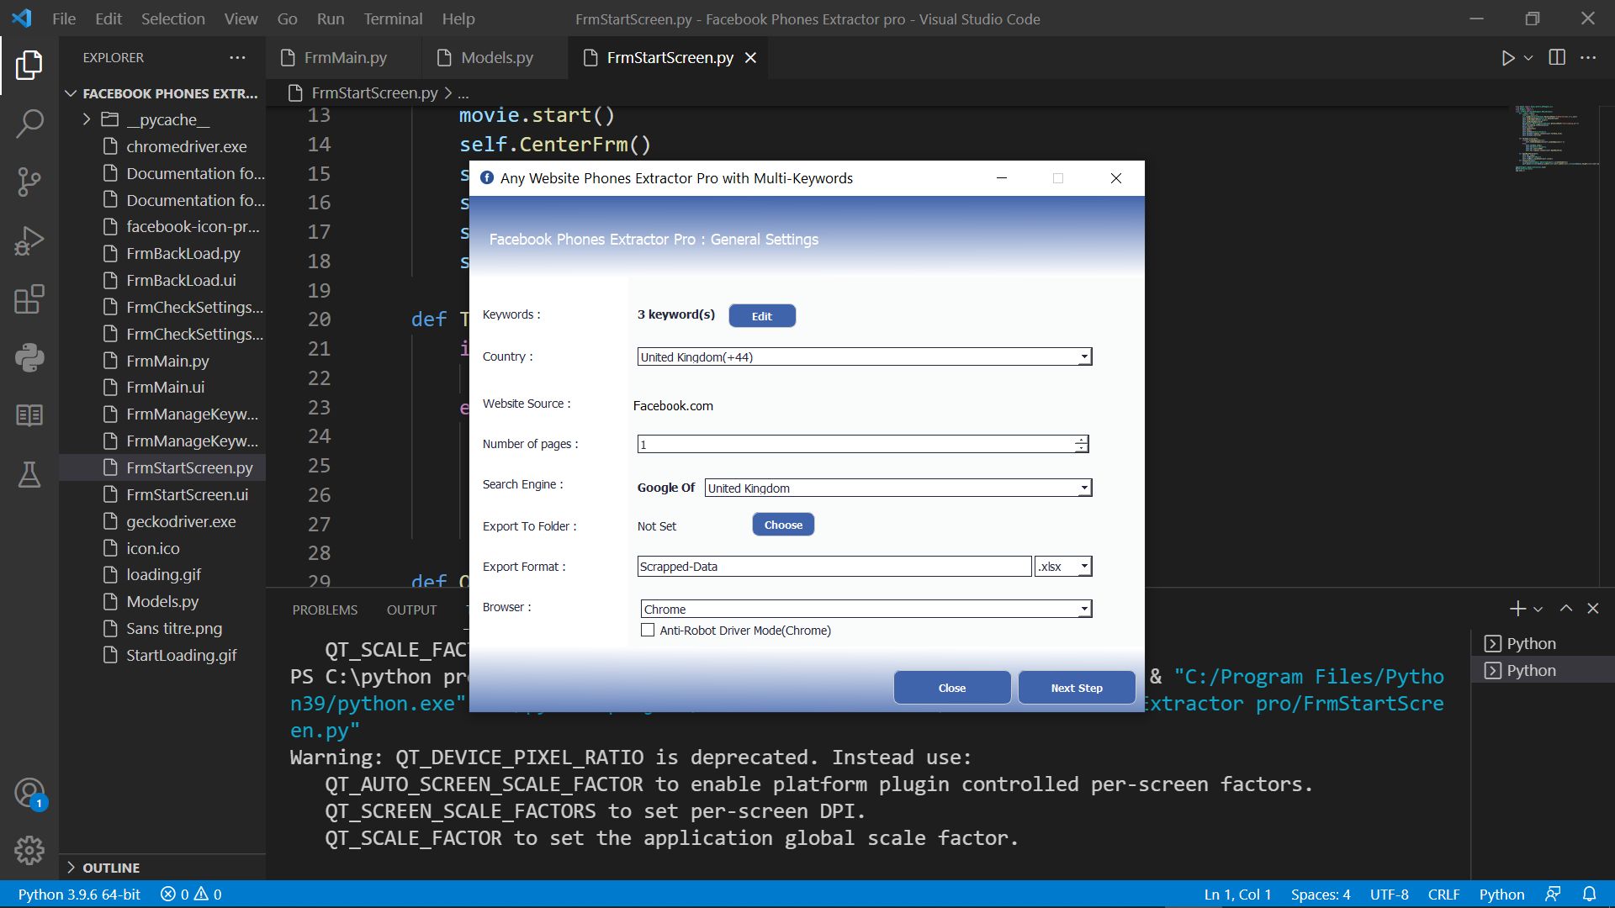Screen dimensions: 1615x908
Task: Click FrmStartScreen.py in the breadcrumb bar
Action: pyautogui.click(x=374, y=93)
